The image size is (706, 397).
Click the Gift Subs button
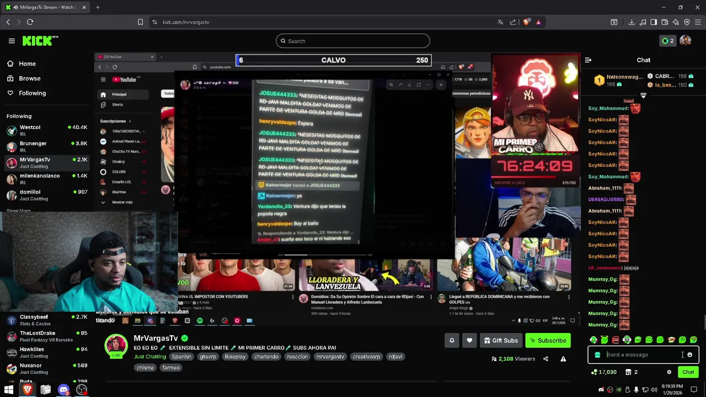click(501, 340)
